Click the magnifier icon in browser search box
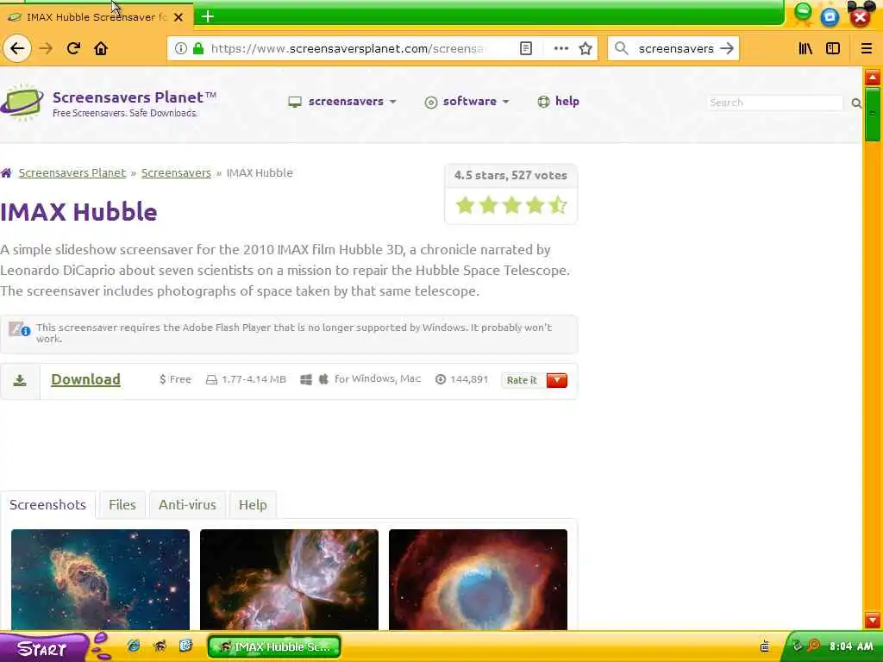883x662 pixels. [x=621, y=48]
